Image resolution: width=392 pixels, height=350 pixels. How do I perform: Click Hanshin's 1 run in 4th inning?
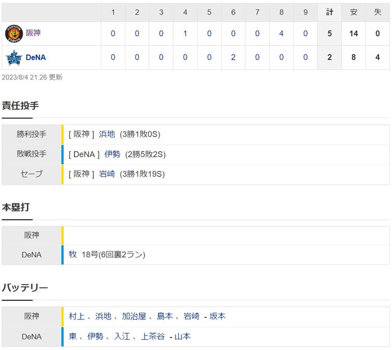[x=185, y=34]
